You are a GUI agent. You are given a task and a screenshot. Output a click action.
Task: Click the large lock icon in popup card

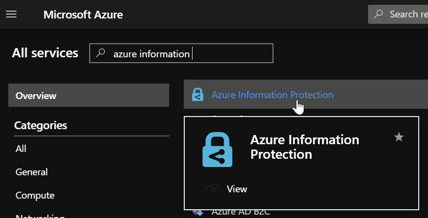(x=217, y=150)
